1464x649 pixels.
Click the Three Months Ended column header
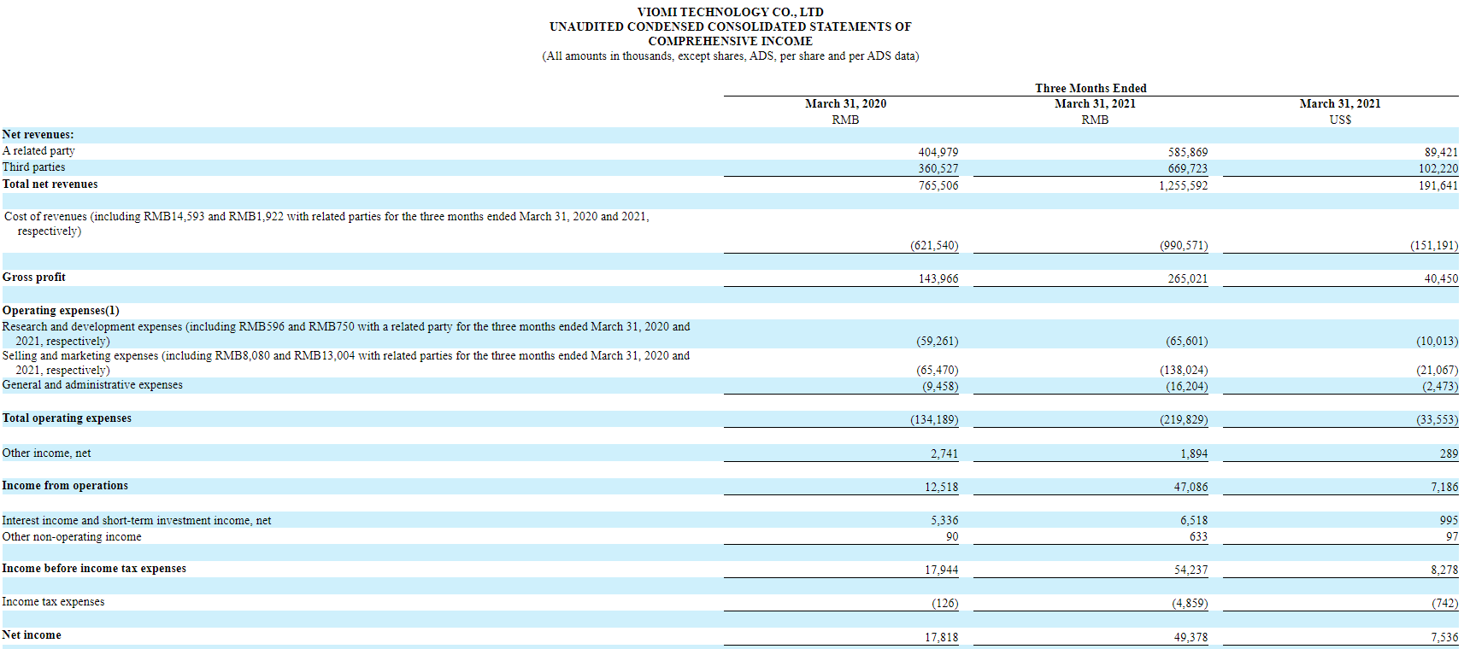pyautogui.click(x=1091, y=88)
